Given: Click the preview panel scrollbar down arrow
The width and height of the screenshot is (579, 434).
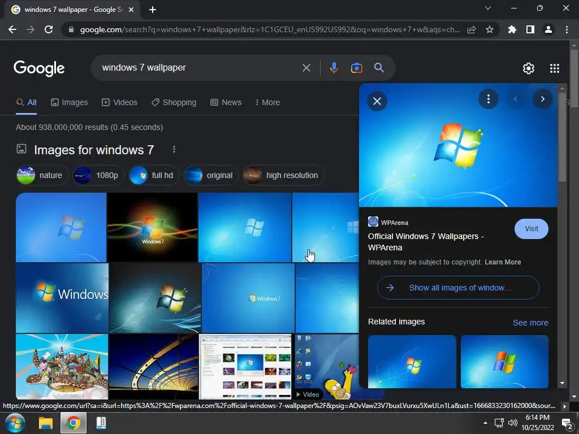Looking at the screenshot, I should 562,383.
